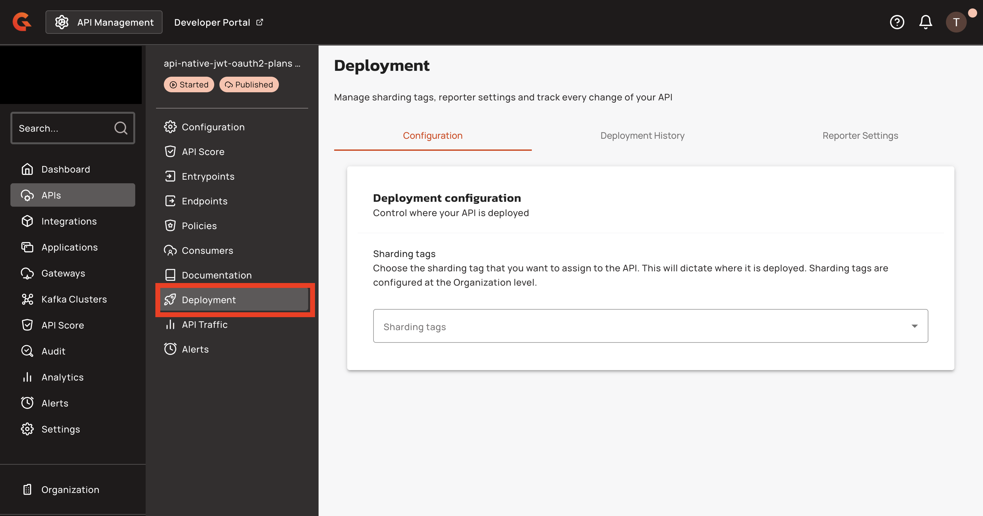Click into the Search input field

point(63,128)
